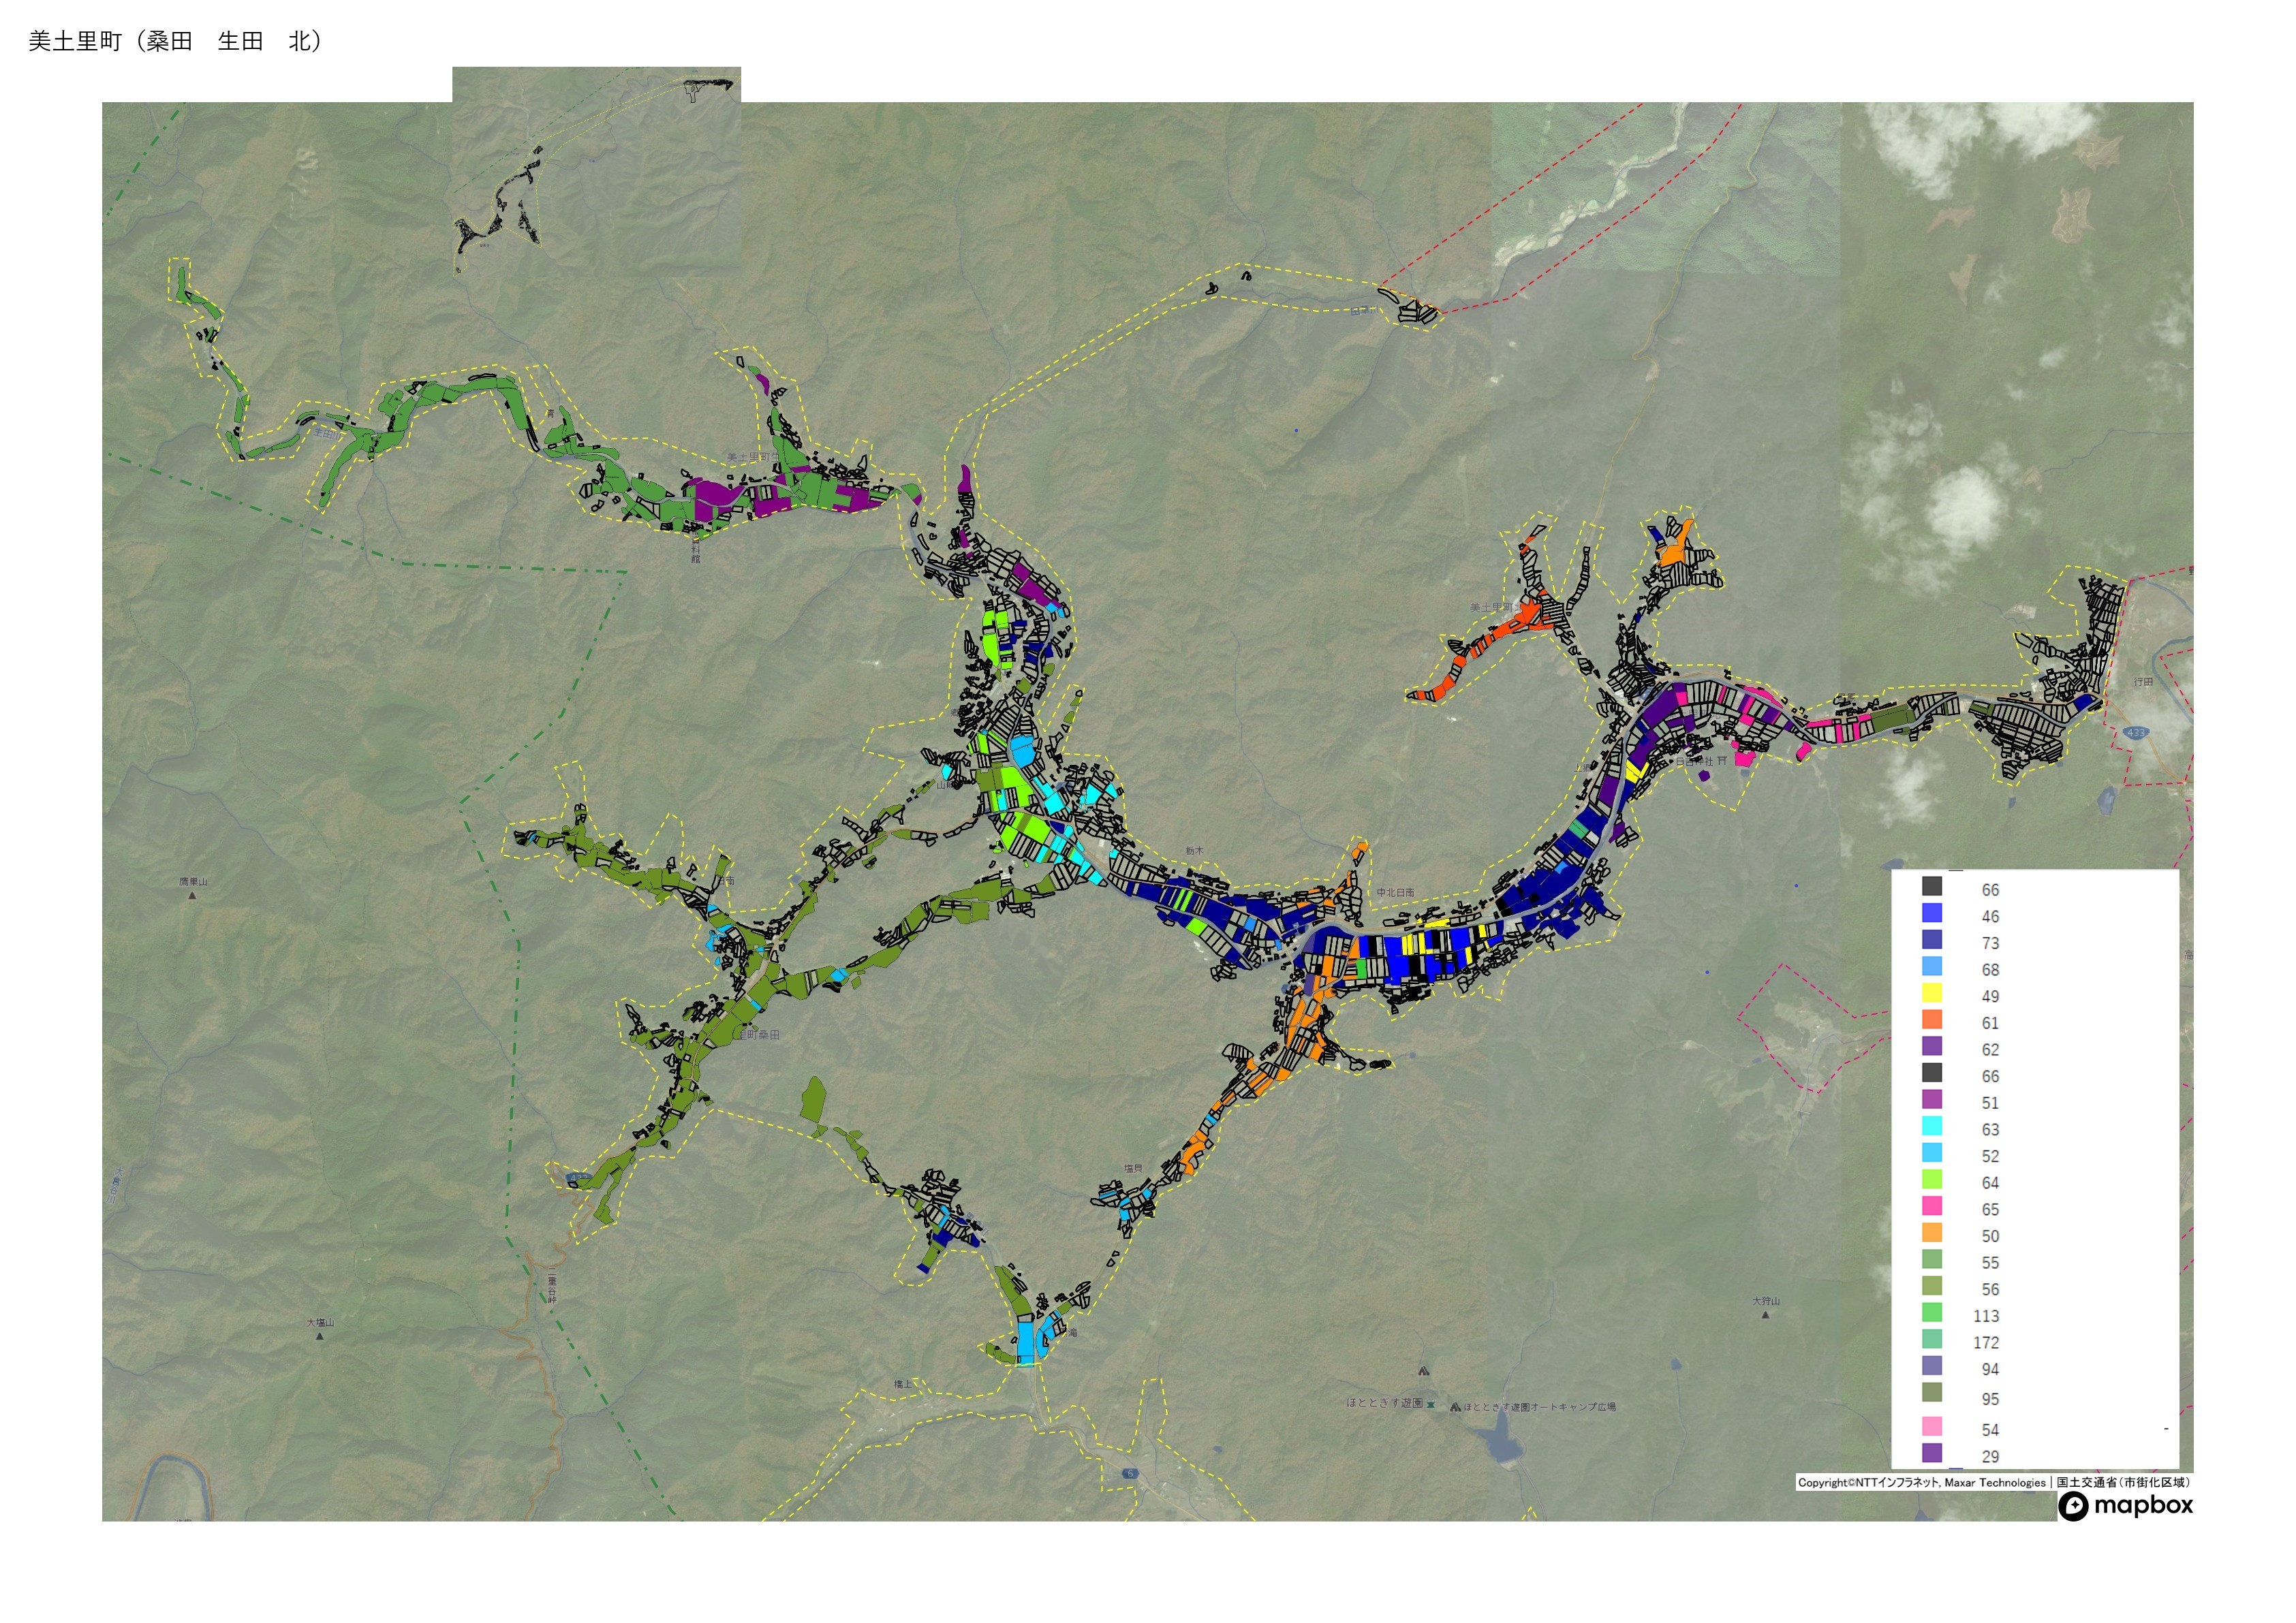Image resolution: width=2296 pixels, height=1623 pixels.
Task: Click the yellow legend swatch for 49
Action: click(x=1932, y=994)
